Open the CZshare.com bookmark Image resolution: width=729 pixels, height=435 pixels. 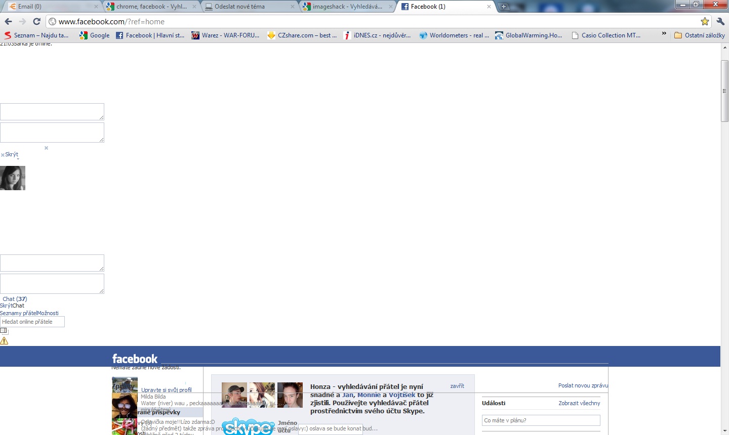coord(302,35)
